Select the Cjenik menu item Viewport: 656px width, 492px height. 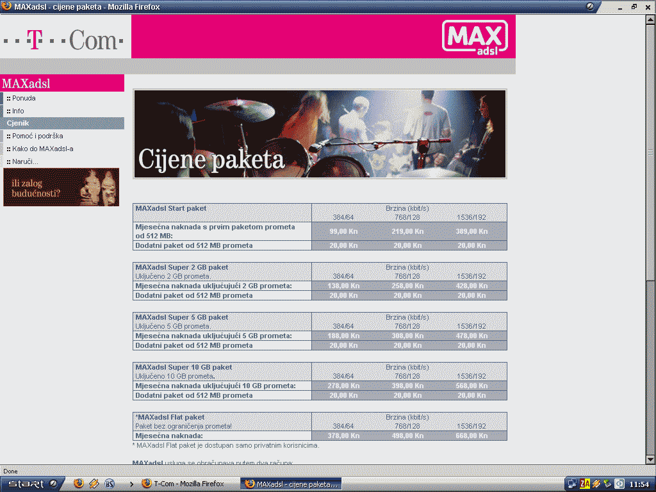tap(18, 123)
